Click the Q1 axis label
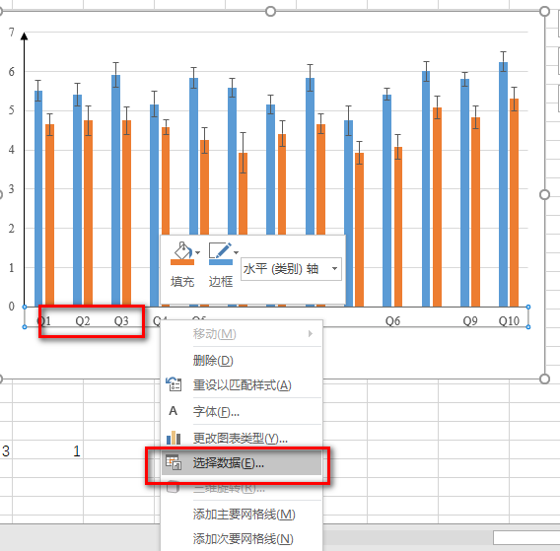Screen dimensions: 560x551 [x=44, y=321]
